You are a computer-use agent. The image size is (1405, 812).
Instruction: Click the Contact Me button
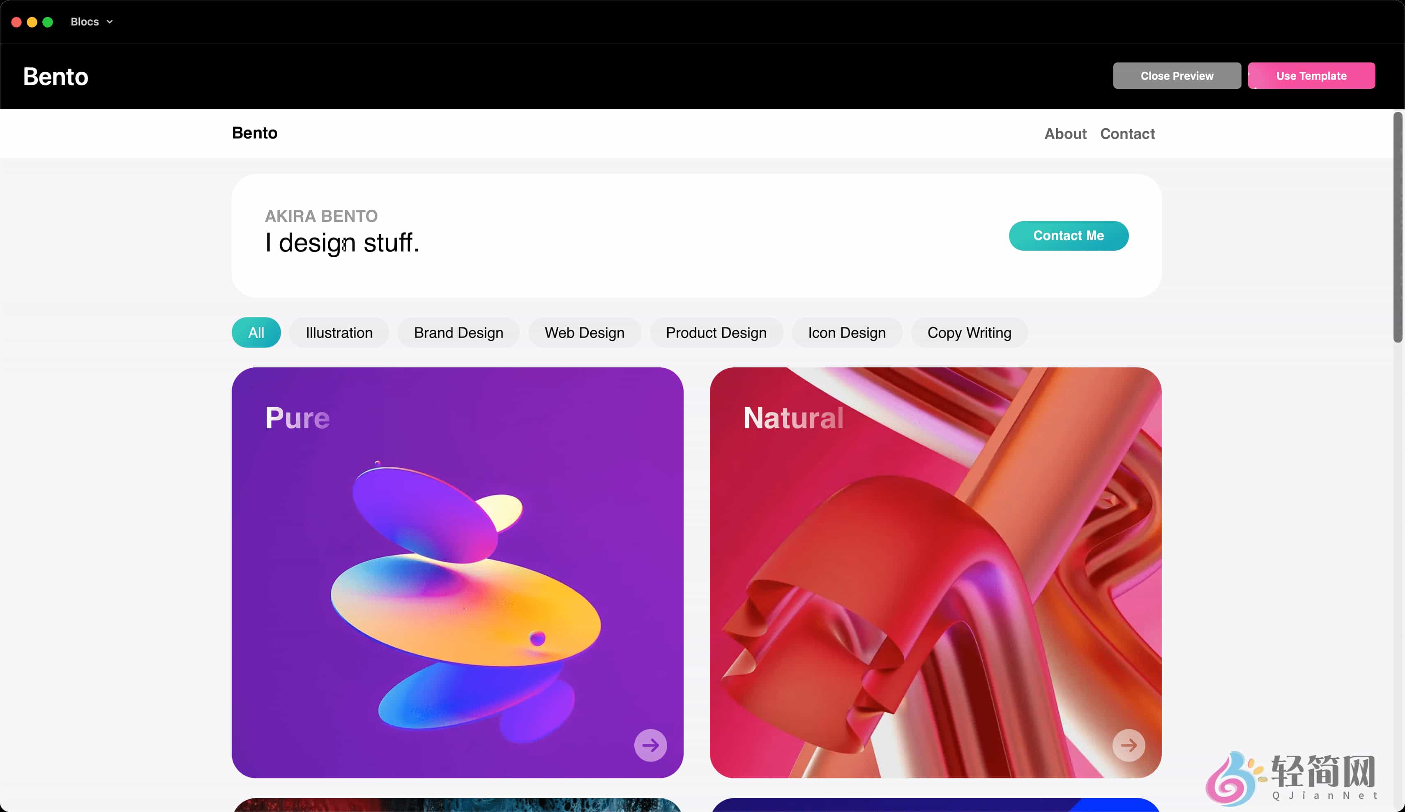point(1068,235)
